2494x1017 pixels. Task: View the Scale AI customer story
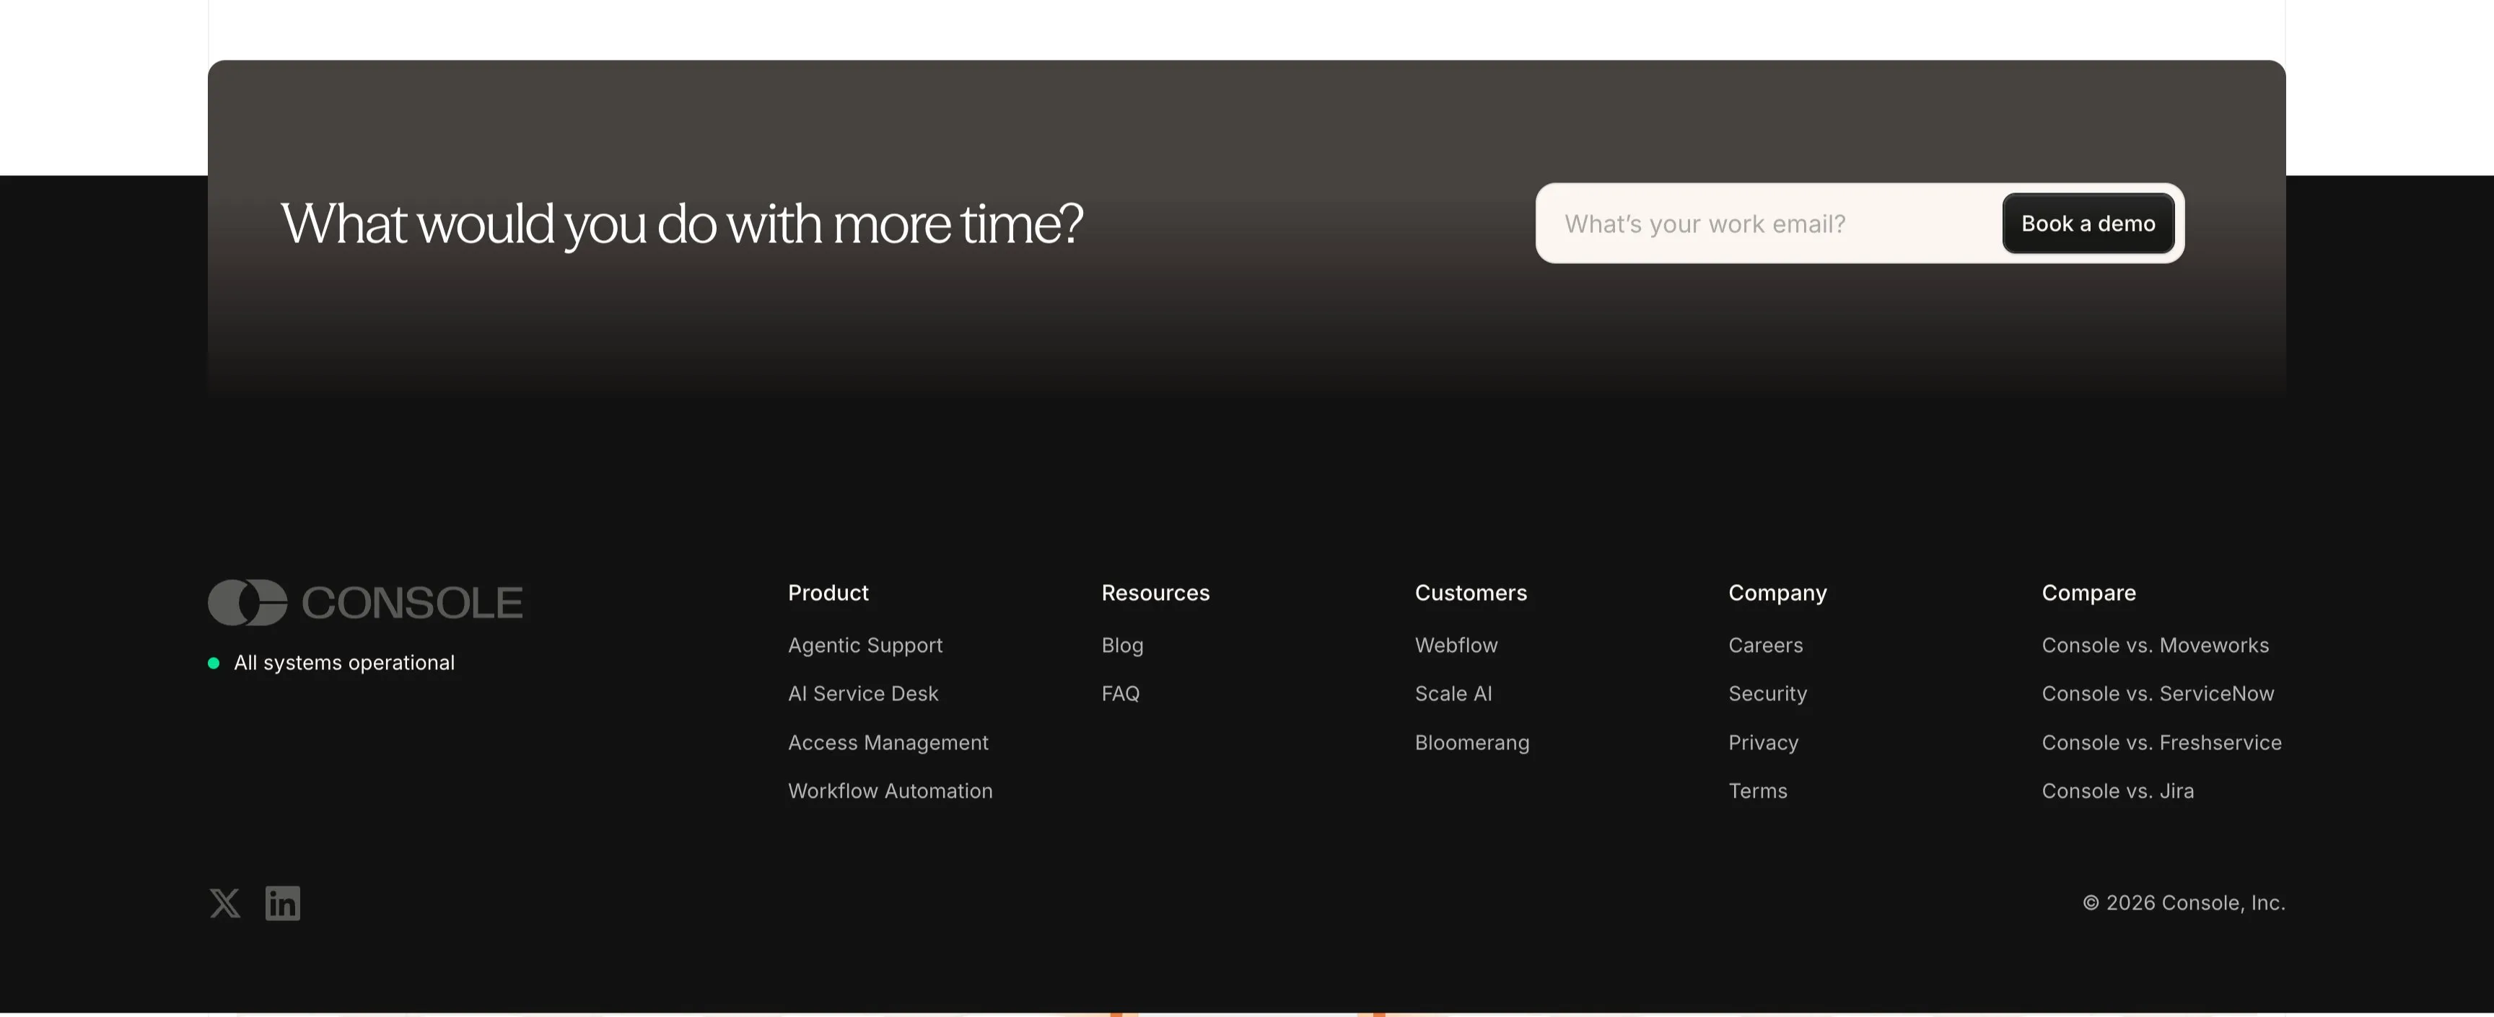pos(1453,694)
